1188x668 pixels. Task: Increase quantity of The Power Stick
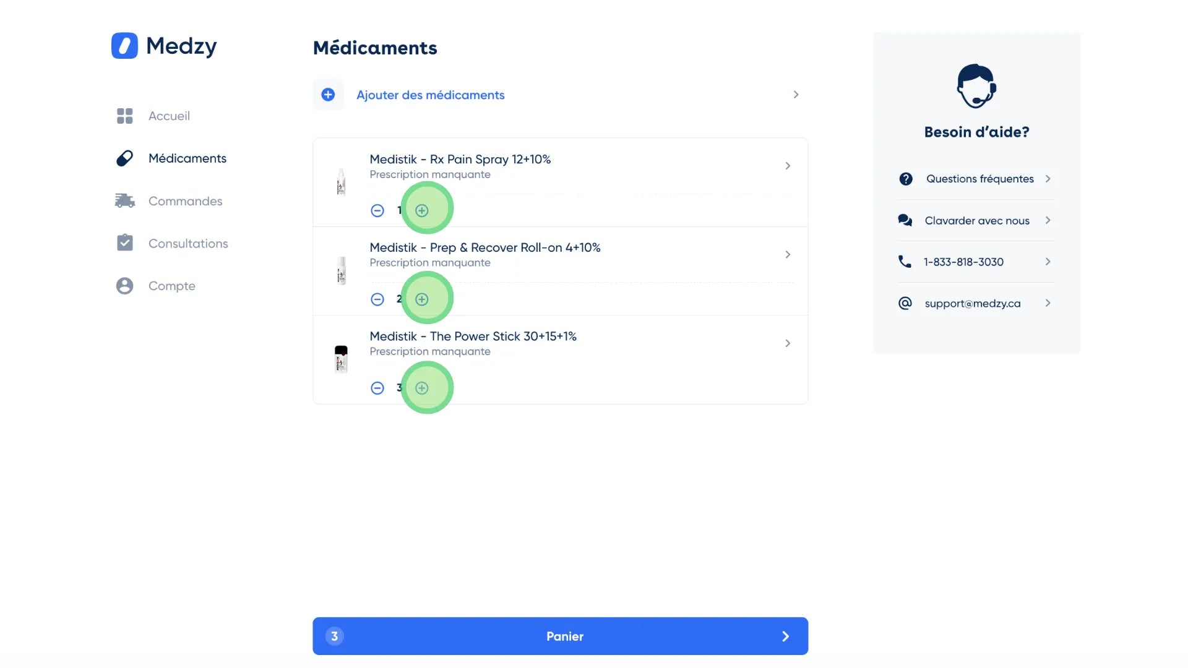tap(422, 388)
